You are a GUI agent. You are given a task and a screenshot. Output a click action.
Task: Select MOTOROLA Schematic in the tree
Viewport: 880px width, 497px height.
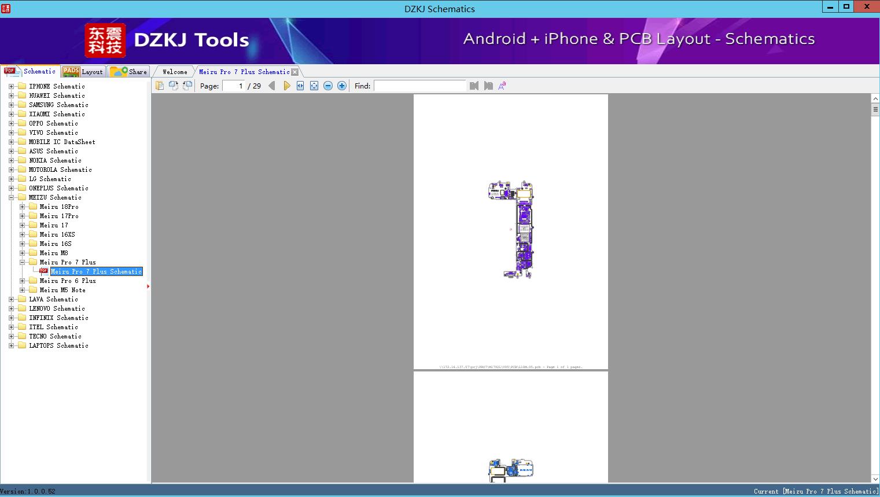pyautogui.click(x=60, y=170)
